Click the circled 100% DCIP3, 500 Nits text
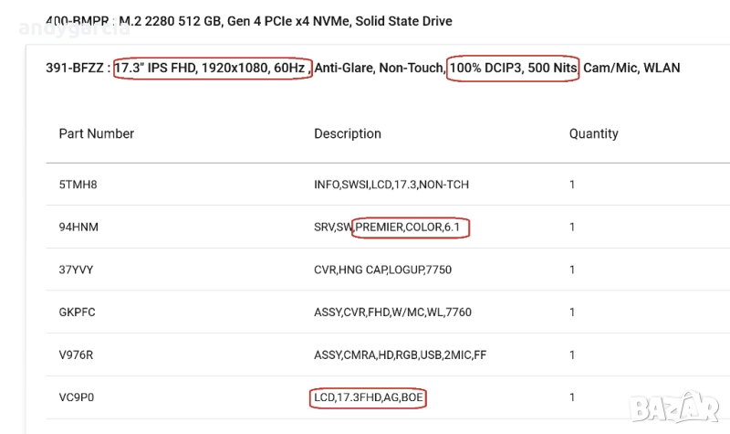730x434 pixels. 513,68
